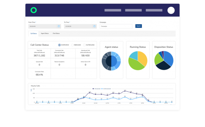Screen dimensions: 205x127
Task: Toggle the Unanswered legend series
Action: pyautogui.click(x=106, y=89)
